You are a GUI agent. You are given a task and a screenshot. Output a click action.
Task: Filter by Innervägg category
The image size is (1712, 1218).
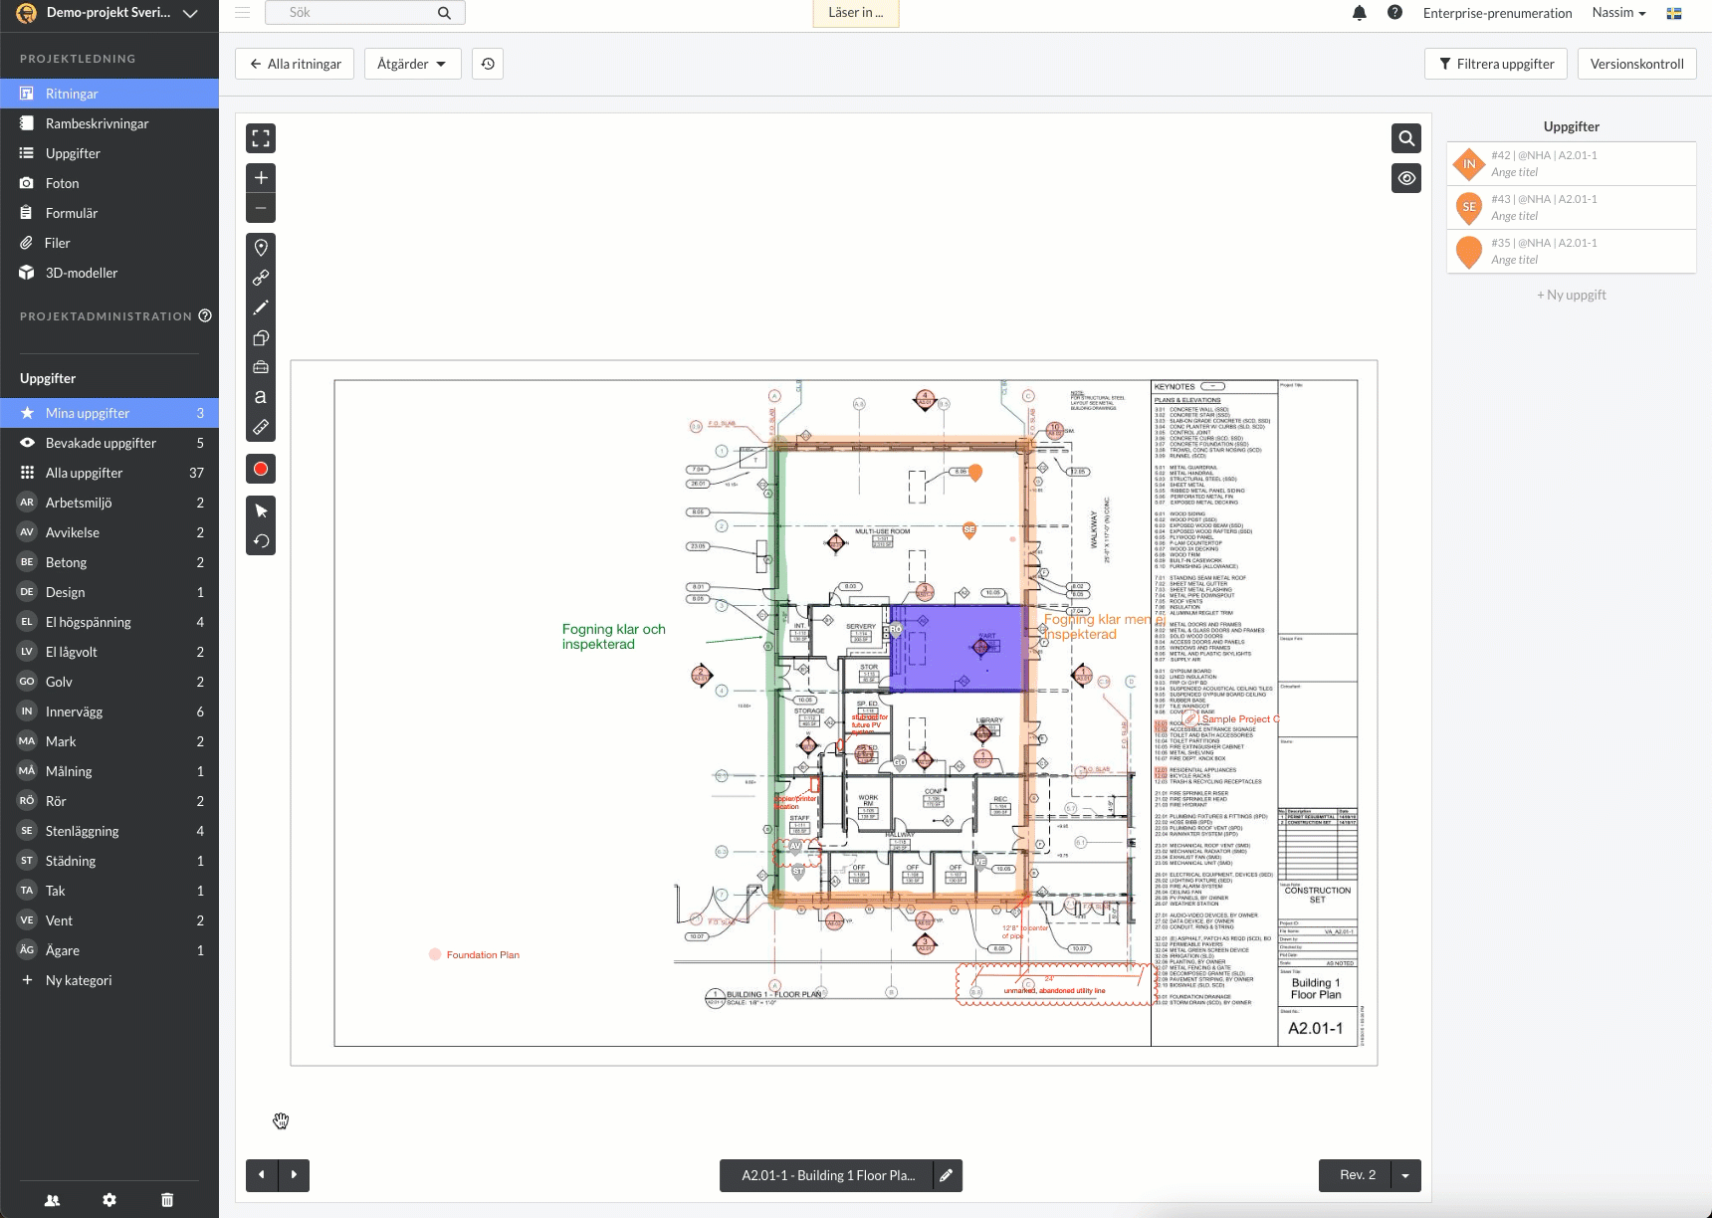coord(109,711)
